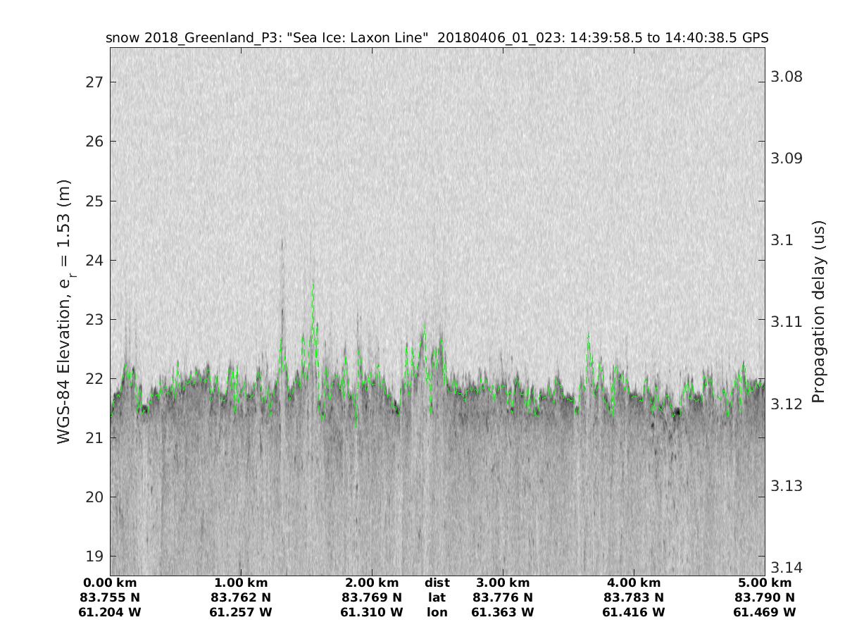Click the plot title text at top
The width and height of the screenshot is (845, 634).
[437, 37]
